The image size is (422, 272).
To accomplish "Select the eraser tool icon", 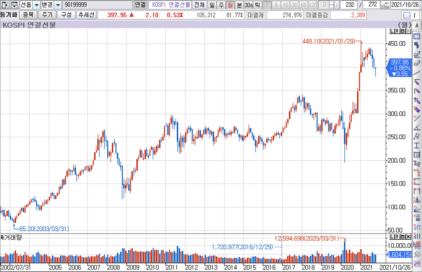I will (417, 63).
